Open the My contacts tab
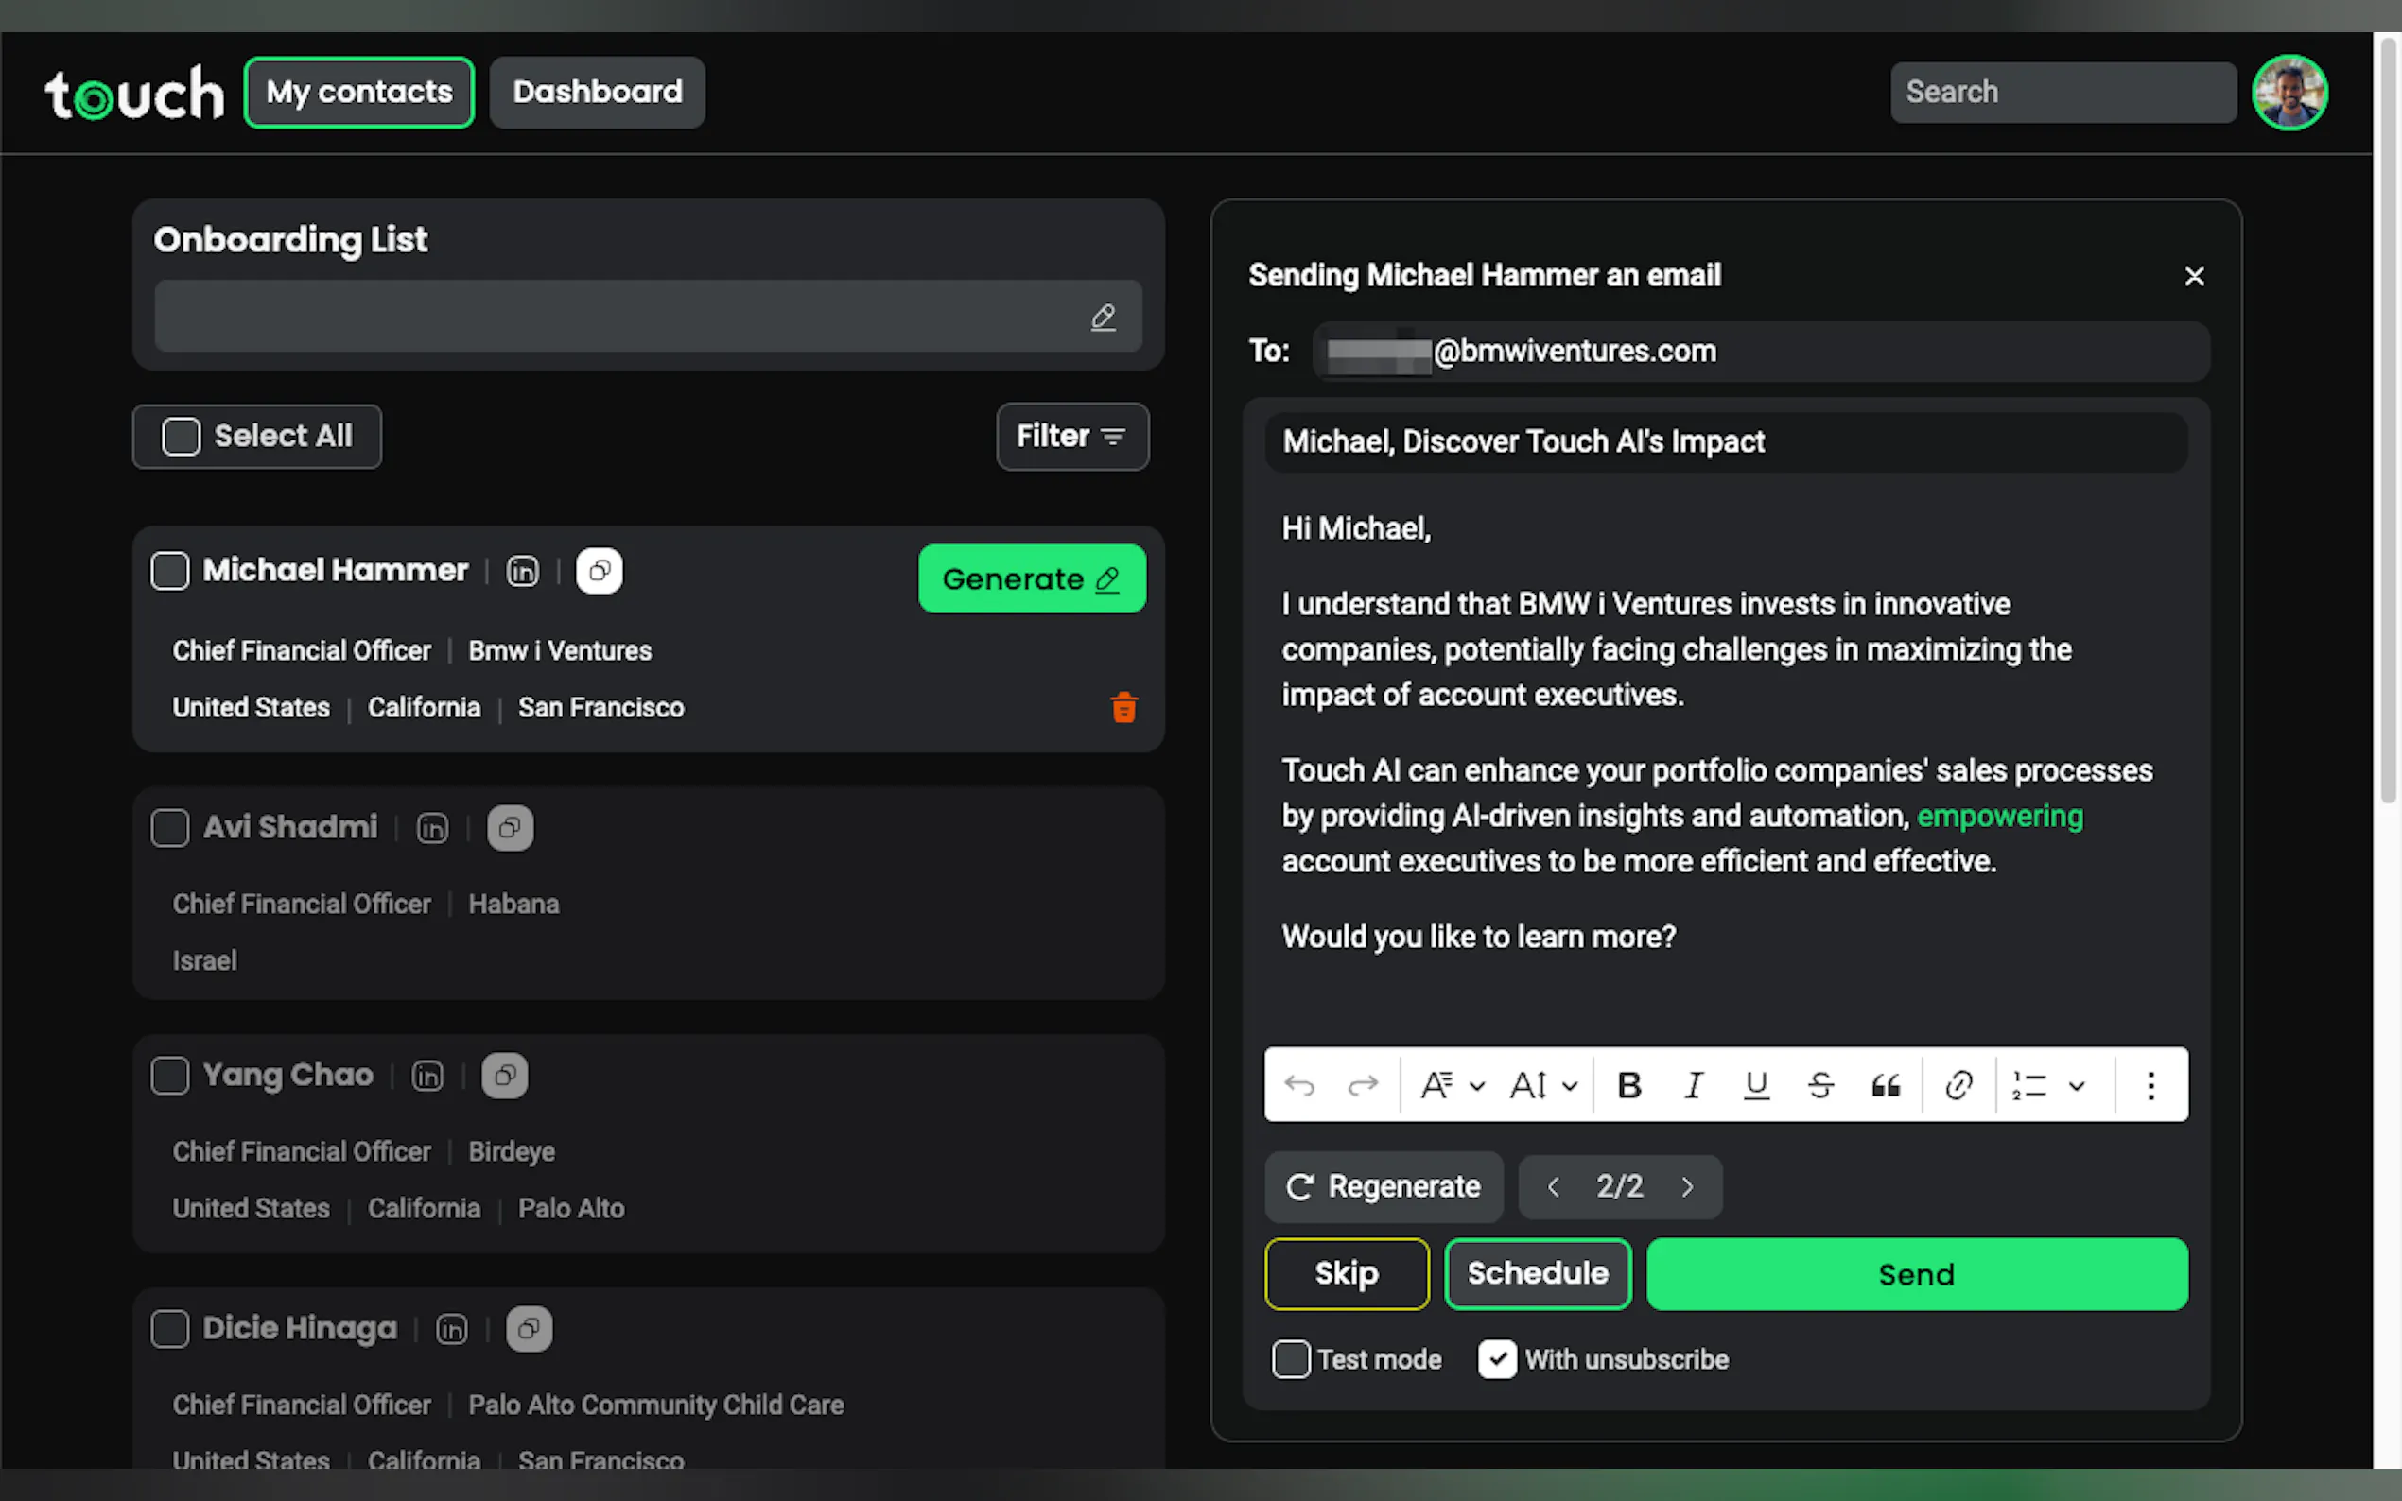The width and height of the screenshot is (2402, 1501). [358, 93]
